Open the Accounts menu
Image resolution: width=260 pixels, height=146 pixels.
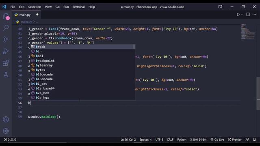(x=6, y=119)
